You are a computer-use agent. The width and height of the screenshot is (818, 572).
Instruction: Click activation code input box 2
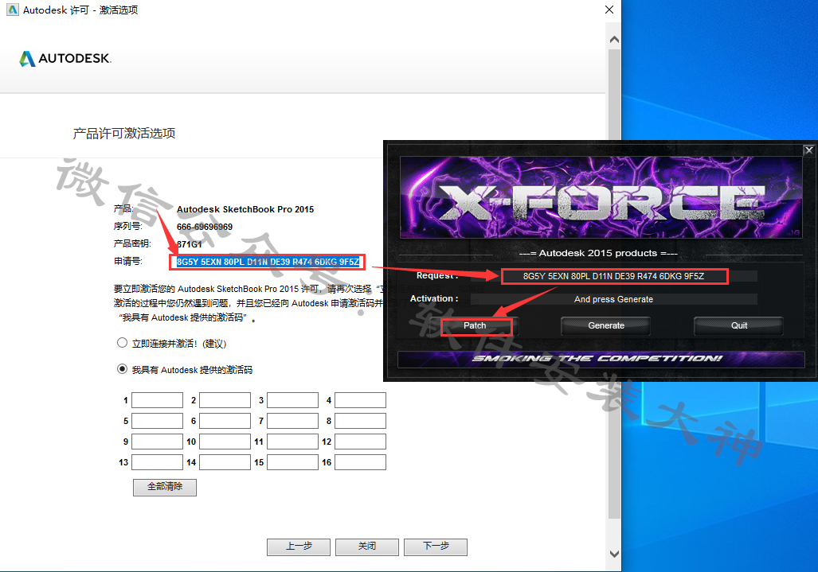225,400
